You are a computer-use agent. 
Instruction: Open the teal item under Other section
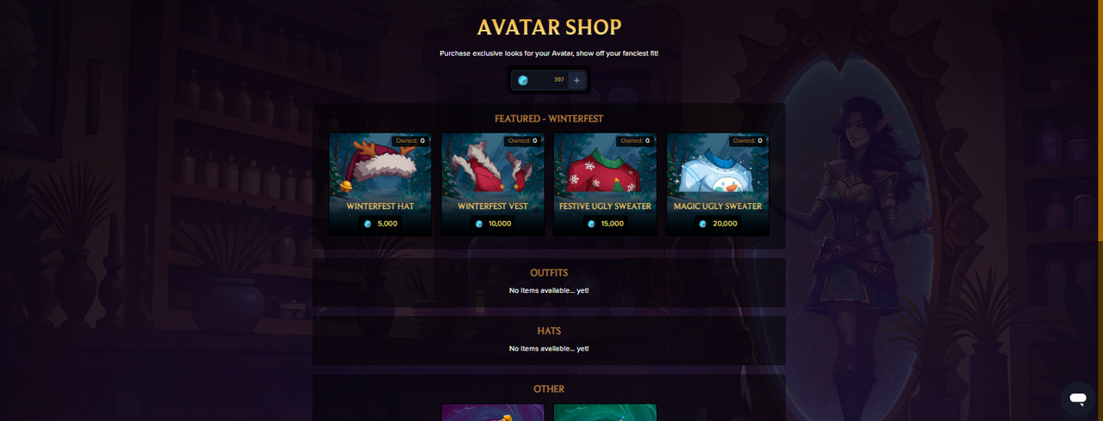pyautogui.click(x=605, y=412)
